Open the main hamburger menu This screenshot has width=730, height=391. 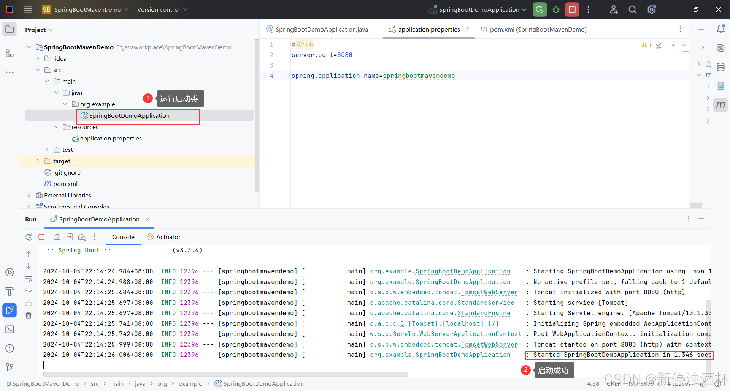coord(28,9)
